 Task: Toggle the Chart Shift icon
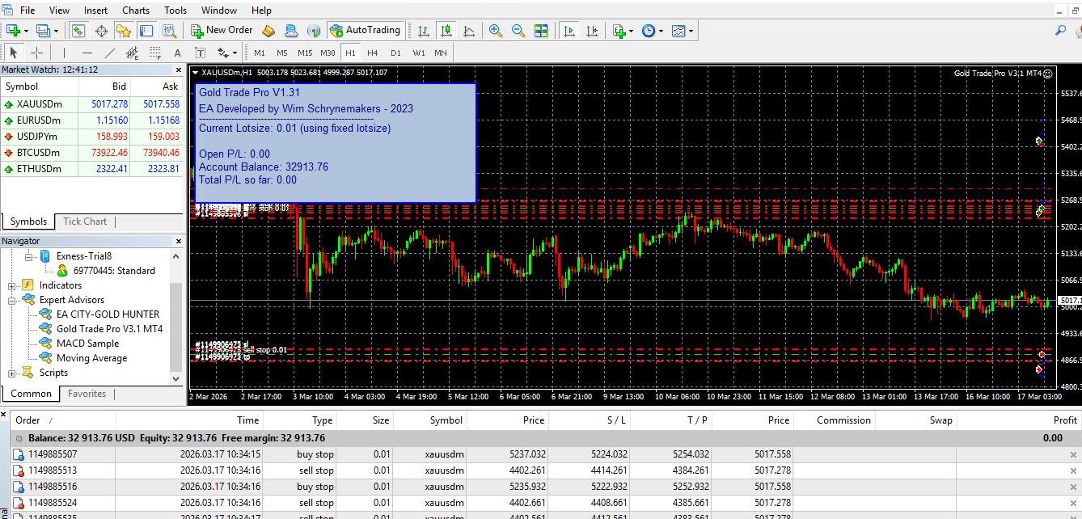pos(592,31)
